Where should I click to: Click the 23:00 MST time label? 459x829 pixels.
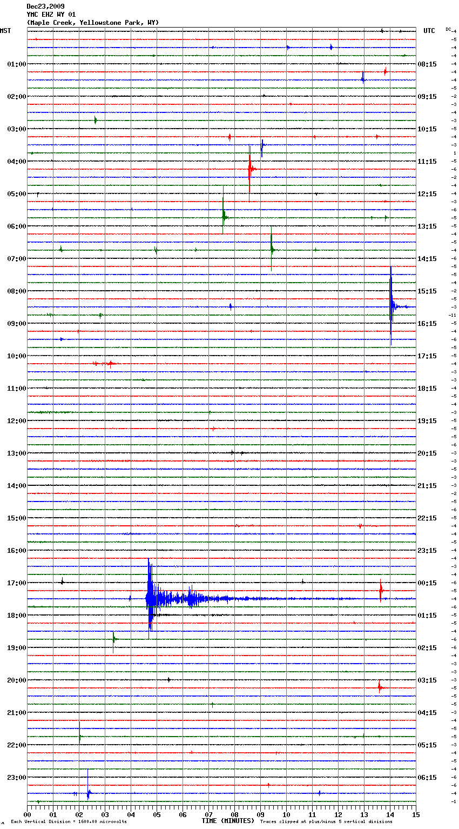(17, 778)
